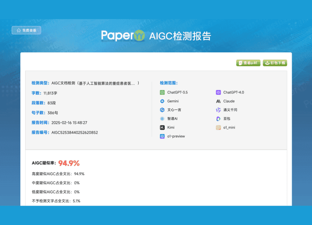Click the 智谱AI label
The width and height of the screenshot is (312, 225).
(172, 119)
